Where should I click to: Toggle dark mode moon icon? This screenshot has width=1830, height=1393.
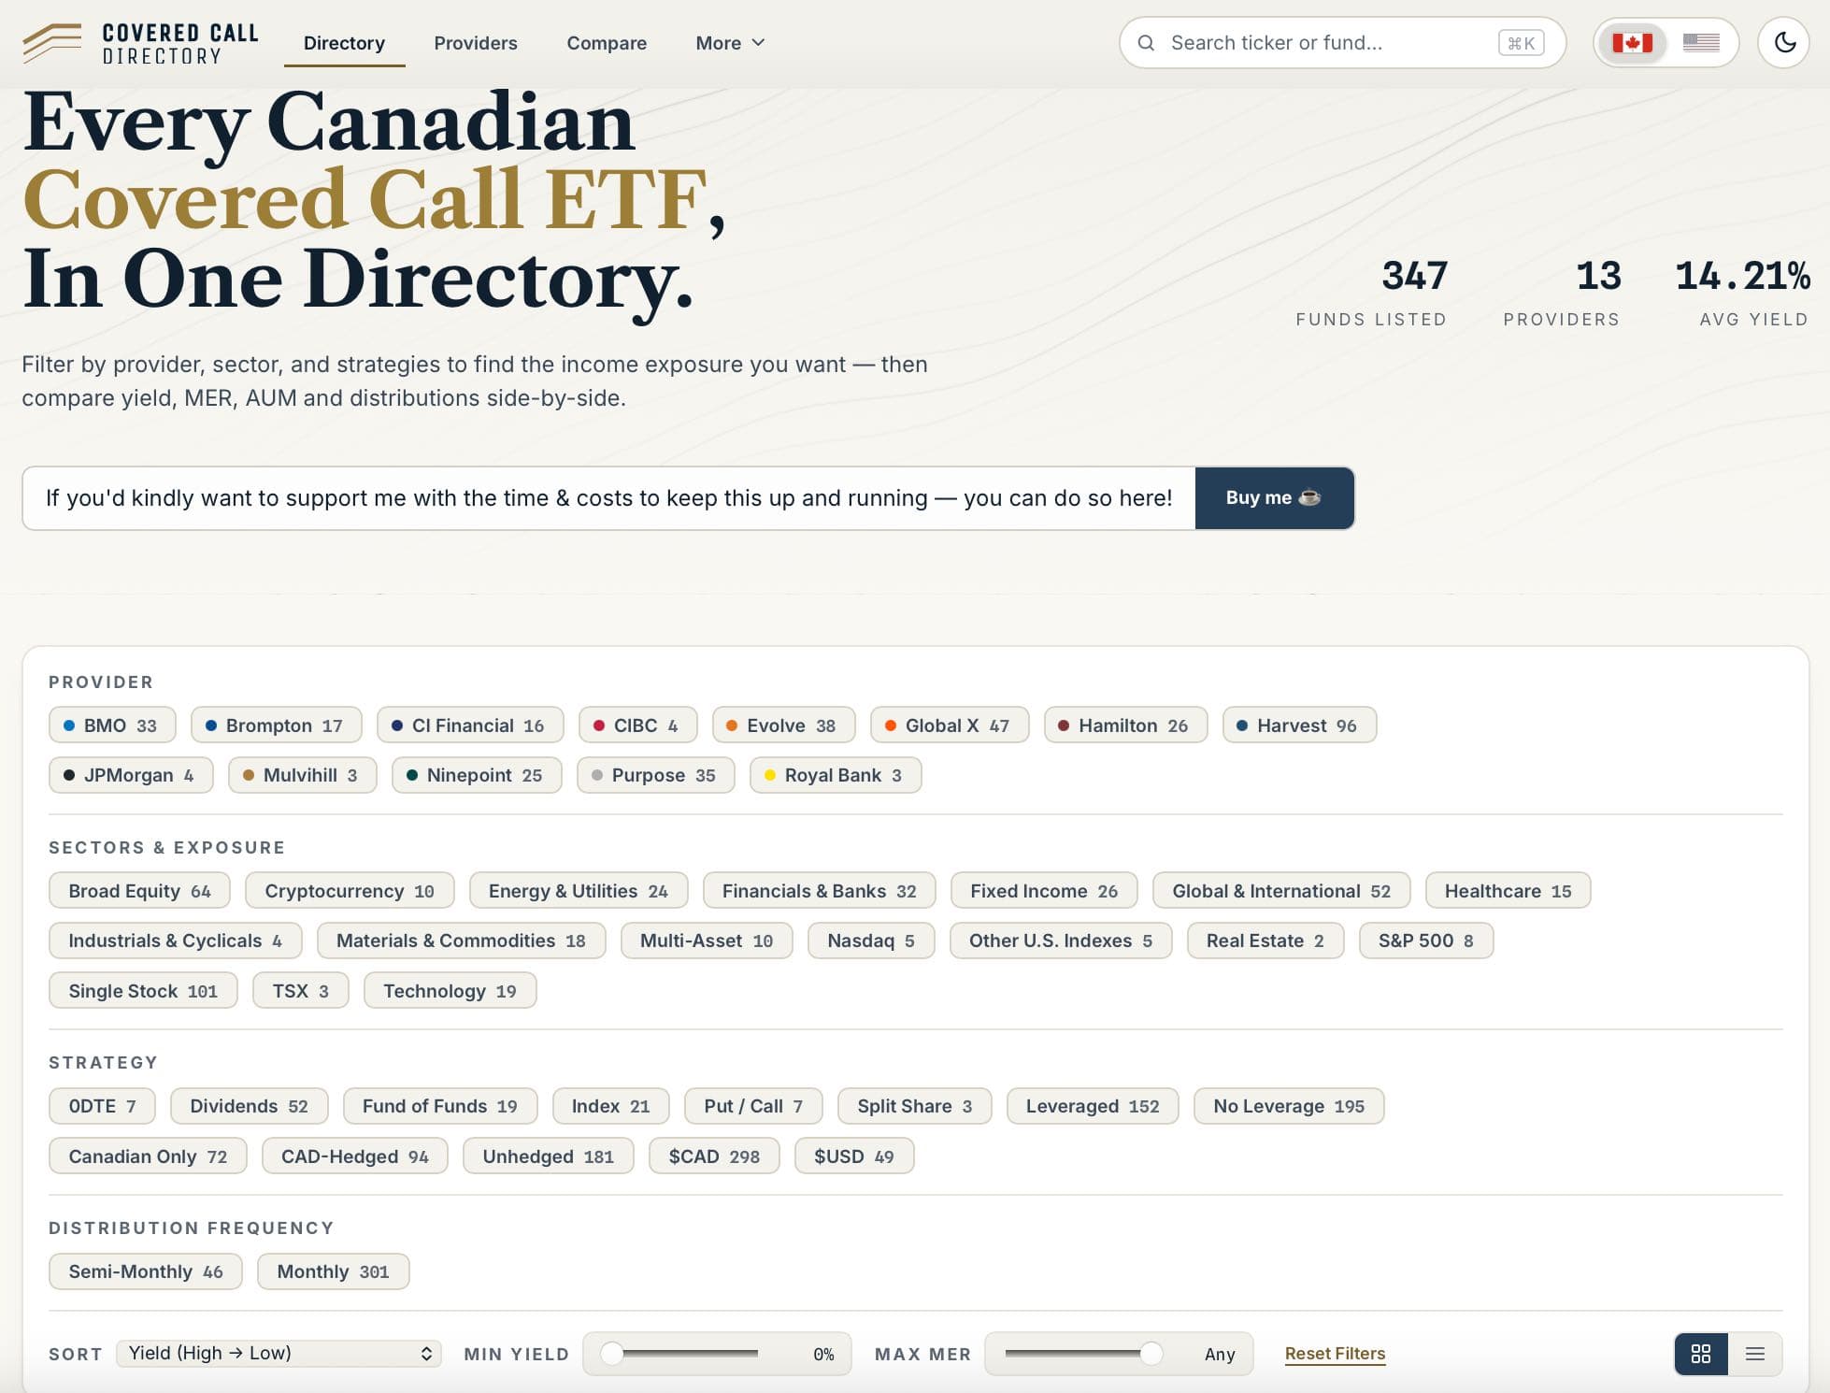(x=1784, y=43)
